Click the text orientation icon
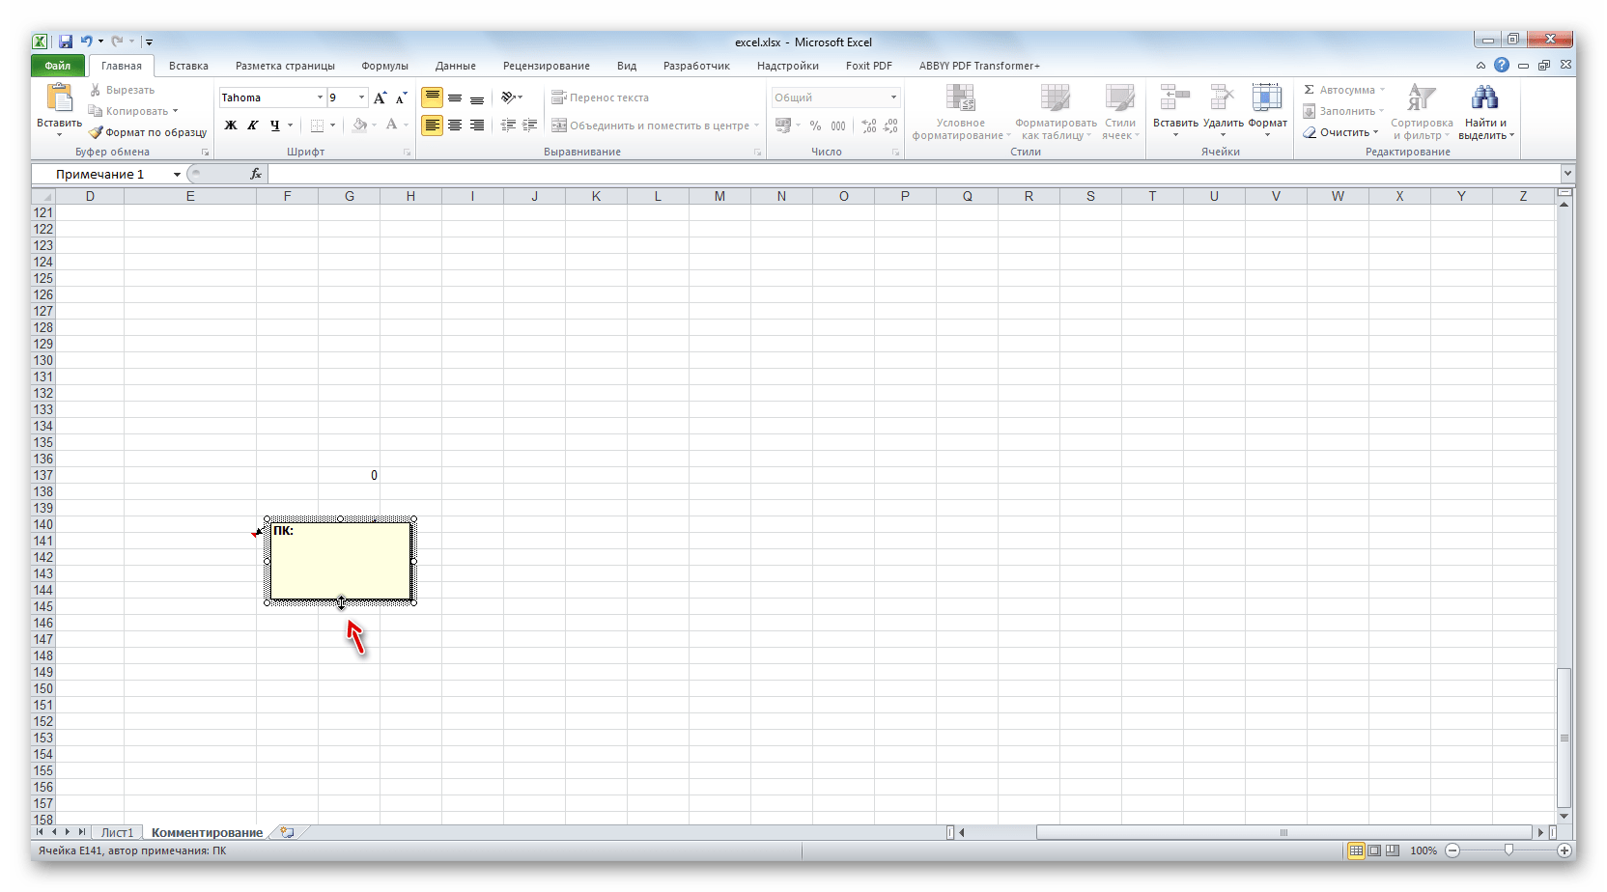Image resolution: width=1607 pixels, height=892 pixels. (508, 98)
